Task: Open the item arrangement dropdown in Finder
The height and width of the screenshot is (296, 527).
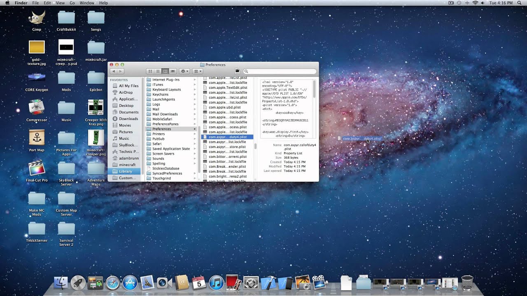Action: (198, 72)
